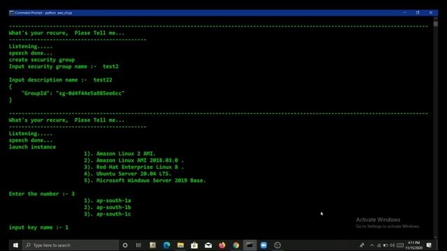This screenshot has height=251, width=447.
Task: Open the first pinned app after Task View
Action: point(153,245)
